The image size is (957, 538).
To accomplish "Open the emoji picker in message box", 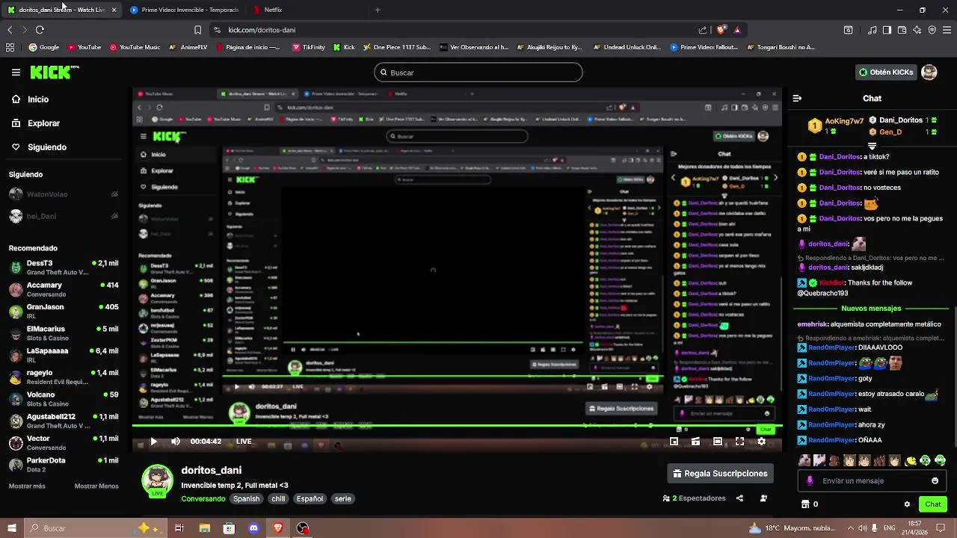I will [x=935, y=480].
